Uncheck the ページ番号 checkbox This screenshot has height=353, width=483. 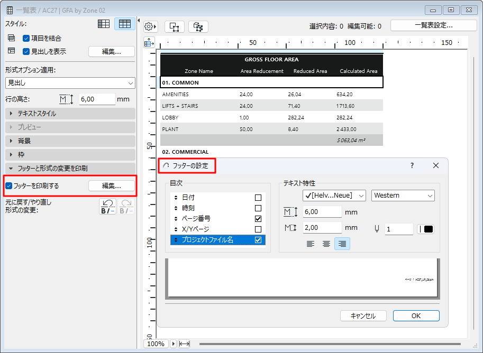pyautogui.click(x=258, y=218)
